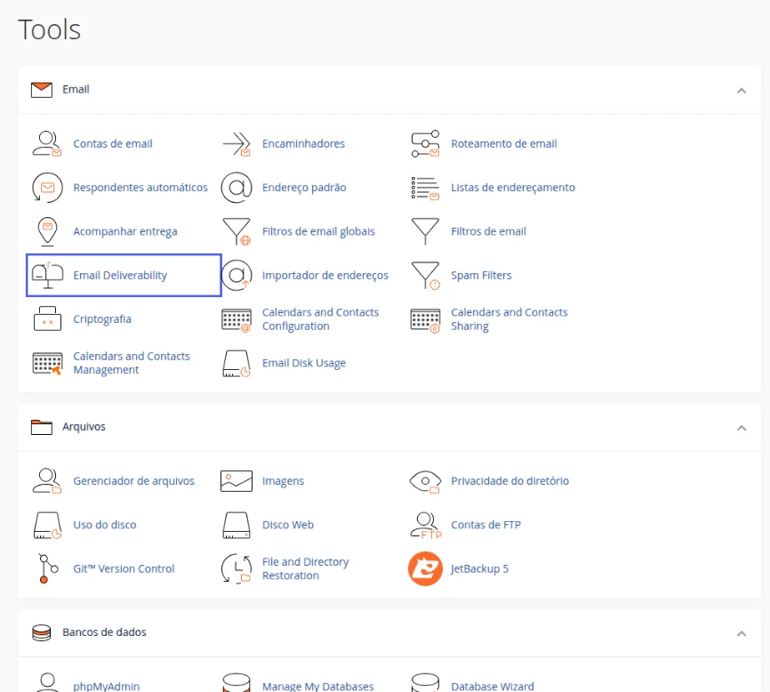770x692 pixels.
Task: Collapse the Arquivos section chevron
Action: pyautogui.click(x=742, y=428)
